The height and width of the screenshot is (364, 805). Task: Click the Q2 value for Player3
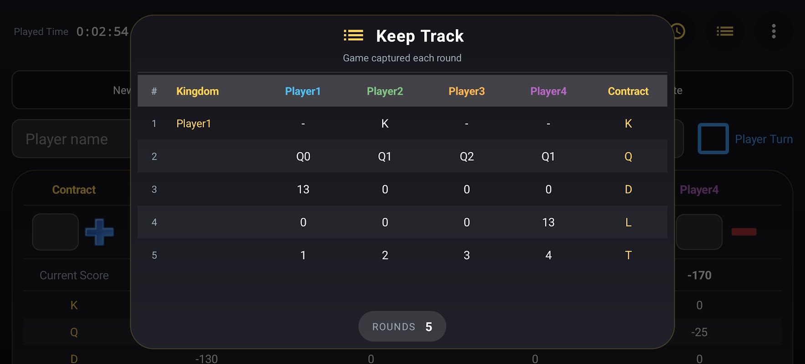[467, 157]
